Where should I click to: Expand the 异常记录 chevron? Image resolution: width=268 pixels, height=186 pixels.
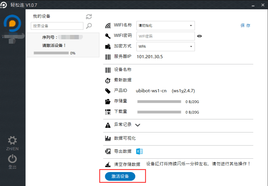tap(138, 125)
